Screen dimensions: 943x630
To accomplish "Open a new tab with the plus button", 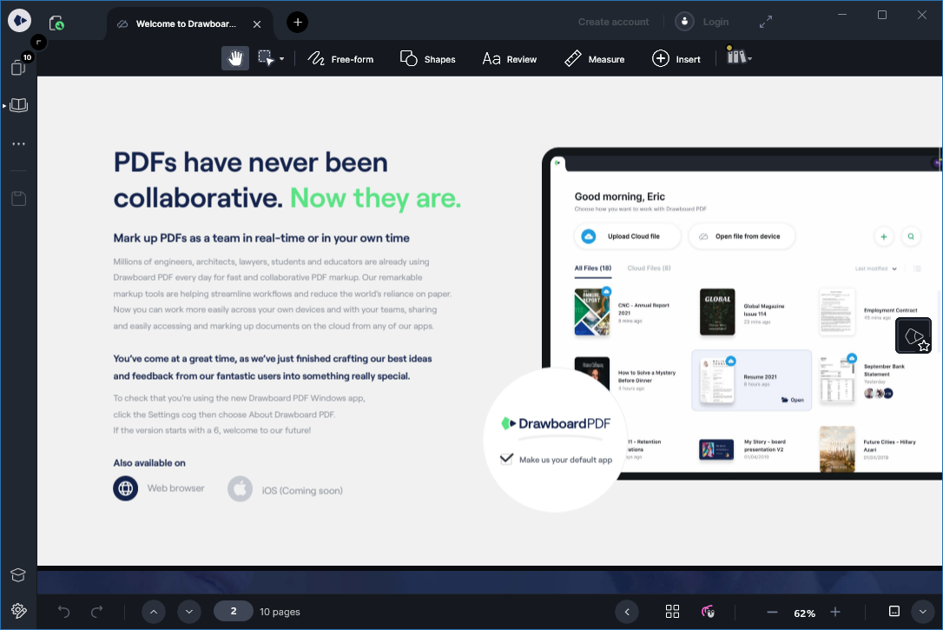I will pyautogui.click(x=297, y=23).
